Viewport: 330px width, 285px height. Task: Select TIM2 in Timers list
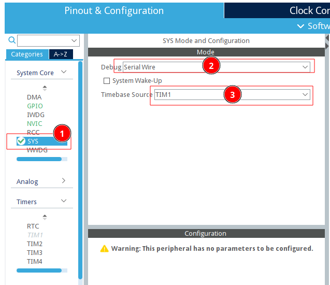(35, 244)
